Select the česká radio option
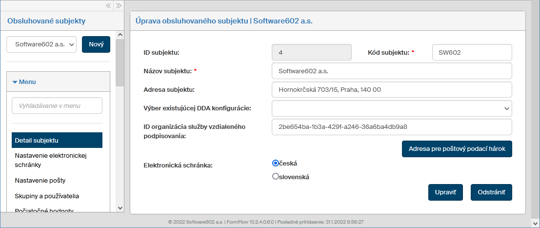Viewport: 540px width, 228px height. [x=276, y=163]
